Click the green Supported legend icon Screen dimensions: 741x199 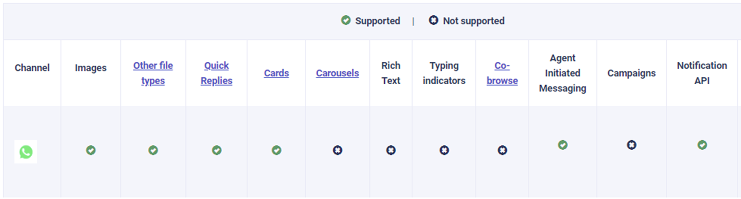(x=346, y=20)
